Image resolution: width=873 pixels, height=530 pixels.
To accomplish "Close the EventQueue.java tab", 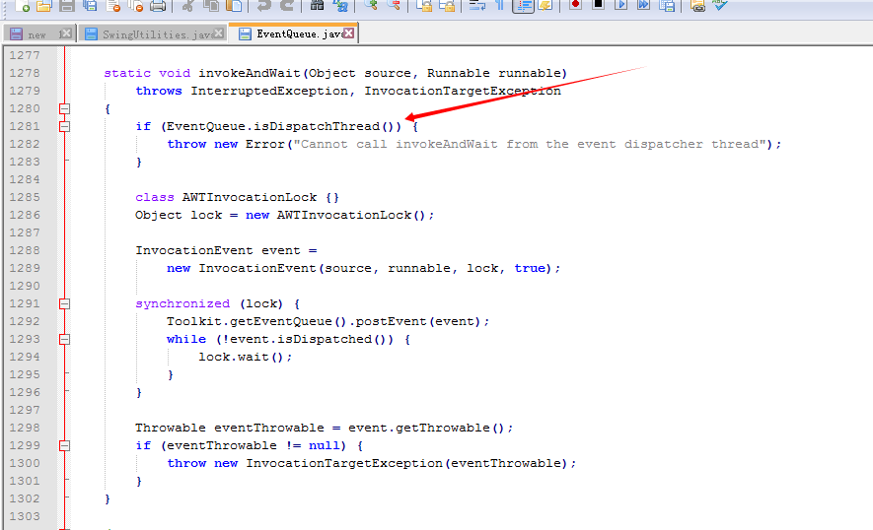I will [x=348, y=33].
